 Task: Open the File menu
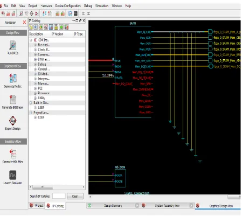(x=6, y=6)
